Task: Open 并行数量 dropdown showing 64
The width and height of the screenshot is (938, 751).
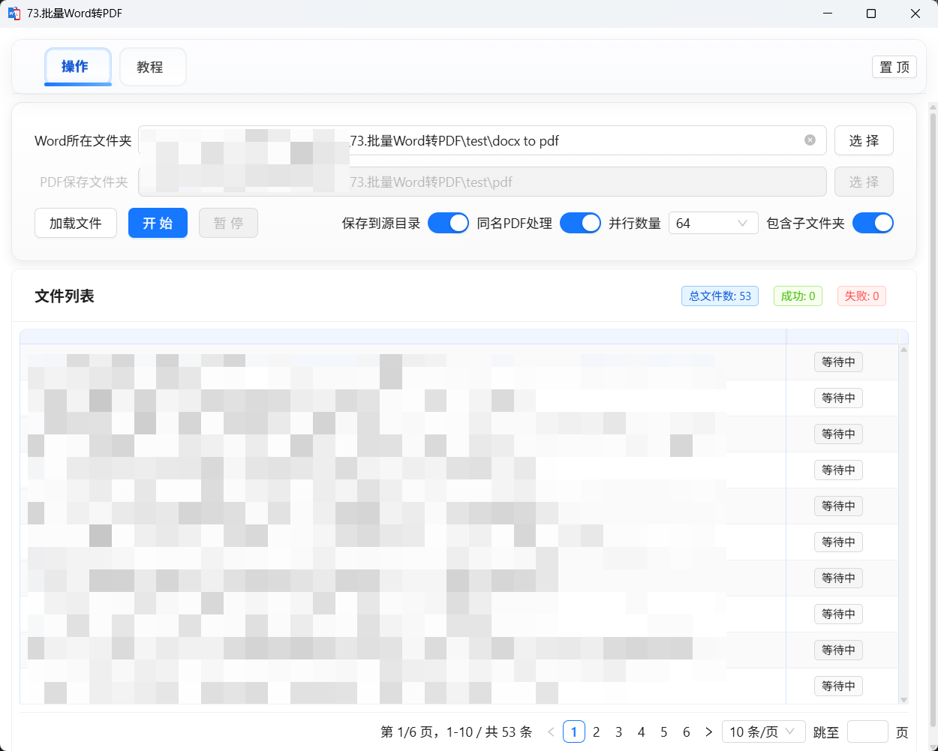Action: pyautogui.click(x=712, y=223)
